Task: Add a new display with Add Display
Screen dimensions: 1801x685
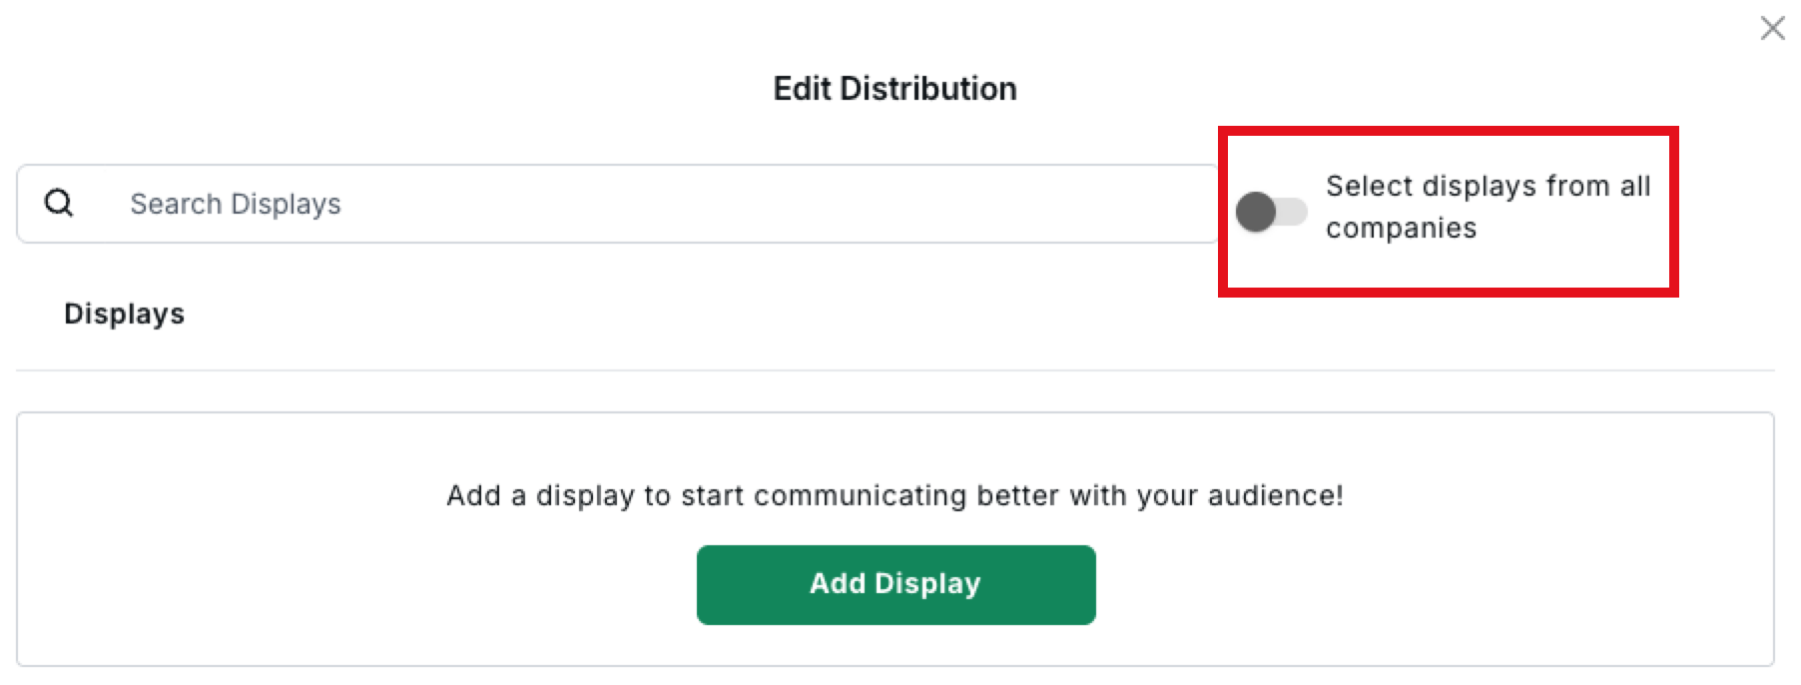Action: pos(896,584)
